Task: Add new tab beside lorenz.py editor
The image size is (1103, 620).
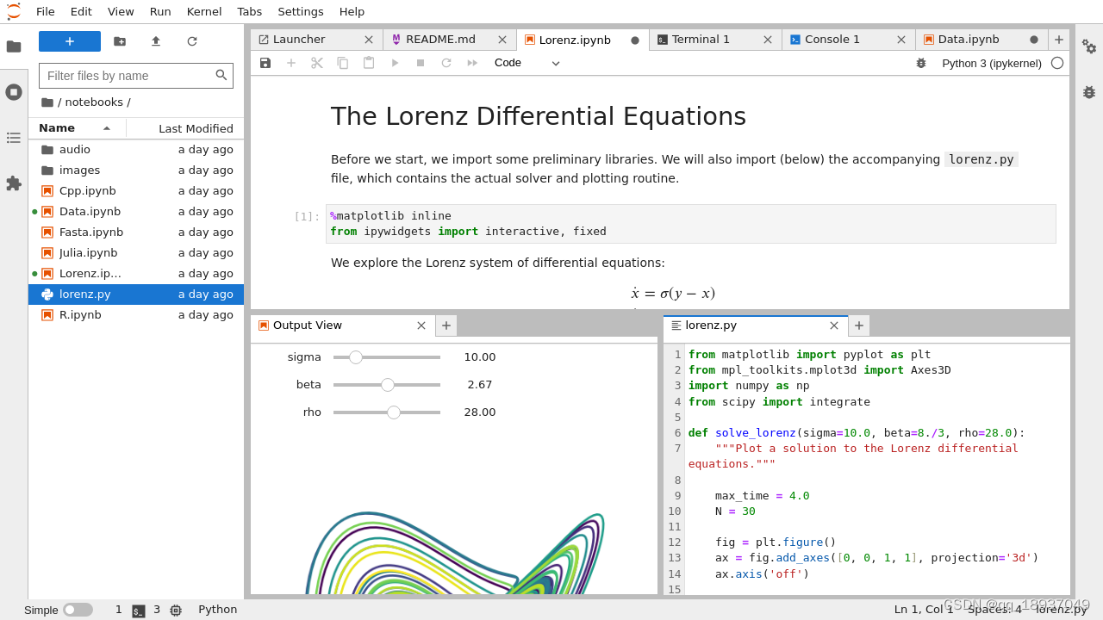Action: [859, 325]
